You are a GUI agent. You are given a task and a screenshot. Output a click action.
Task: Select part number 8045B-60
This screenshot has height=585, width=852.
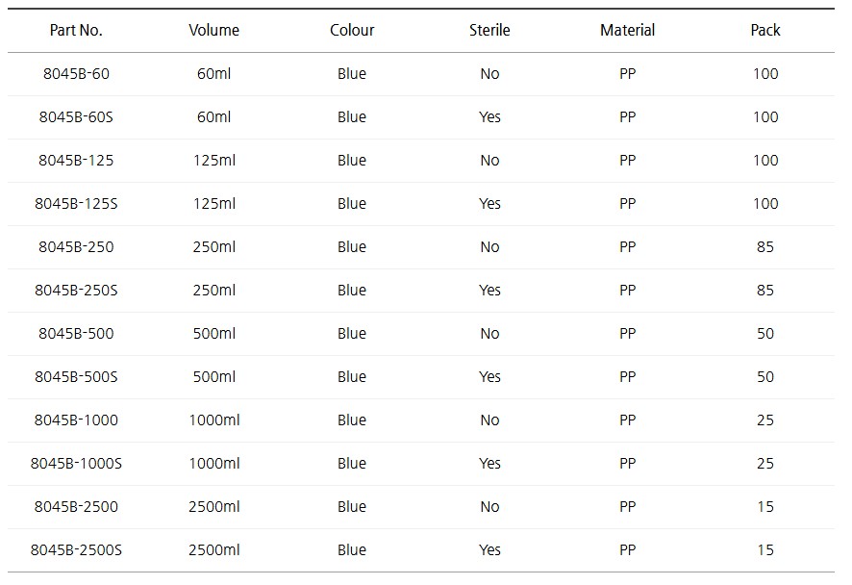pos(76,74)
